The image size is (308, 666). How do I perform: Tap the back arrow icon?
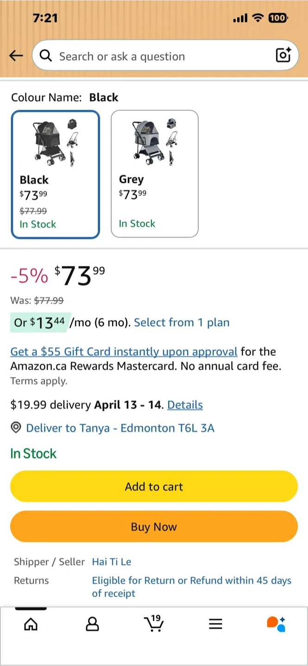tap(16, 56)
